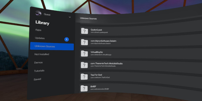The image size is (202, 101).
Task: Click the ModuliaStudio placeholder icon
Action: pyautogui.click(x=84, y=65)
